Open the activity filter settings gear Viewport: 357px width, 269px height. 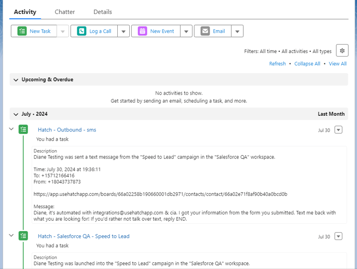(341, 50)
